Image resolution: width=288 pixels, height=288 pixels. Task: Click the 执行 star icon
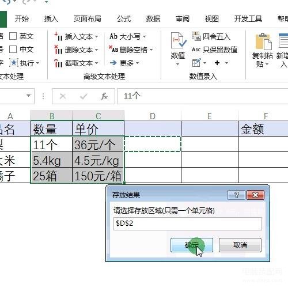click(x=14, y=63)
